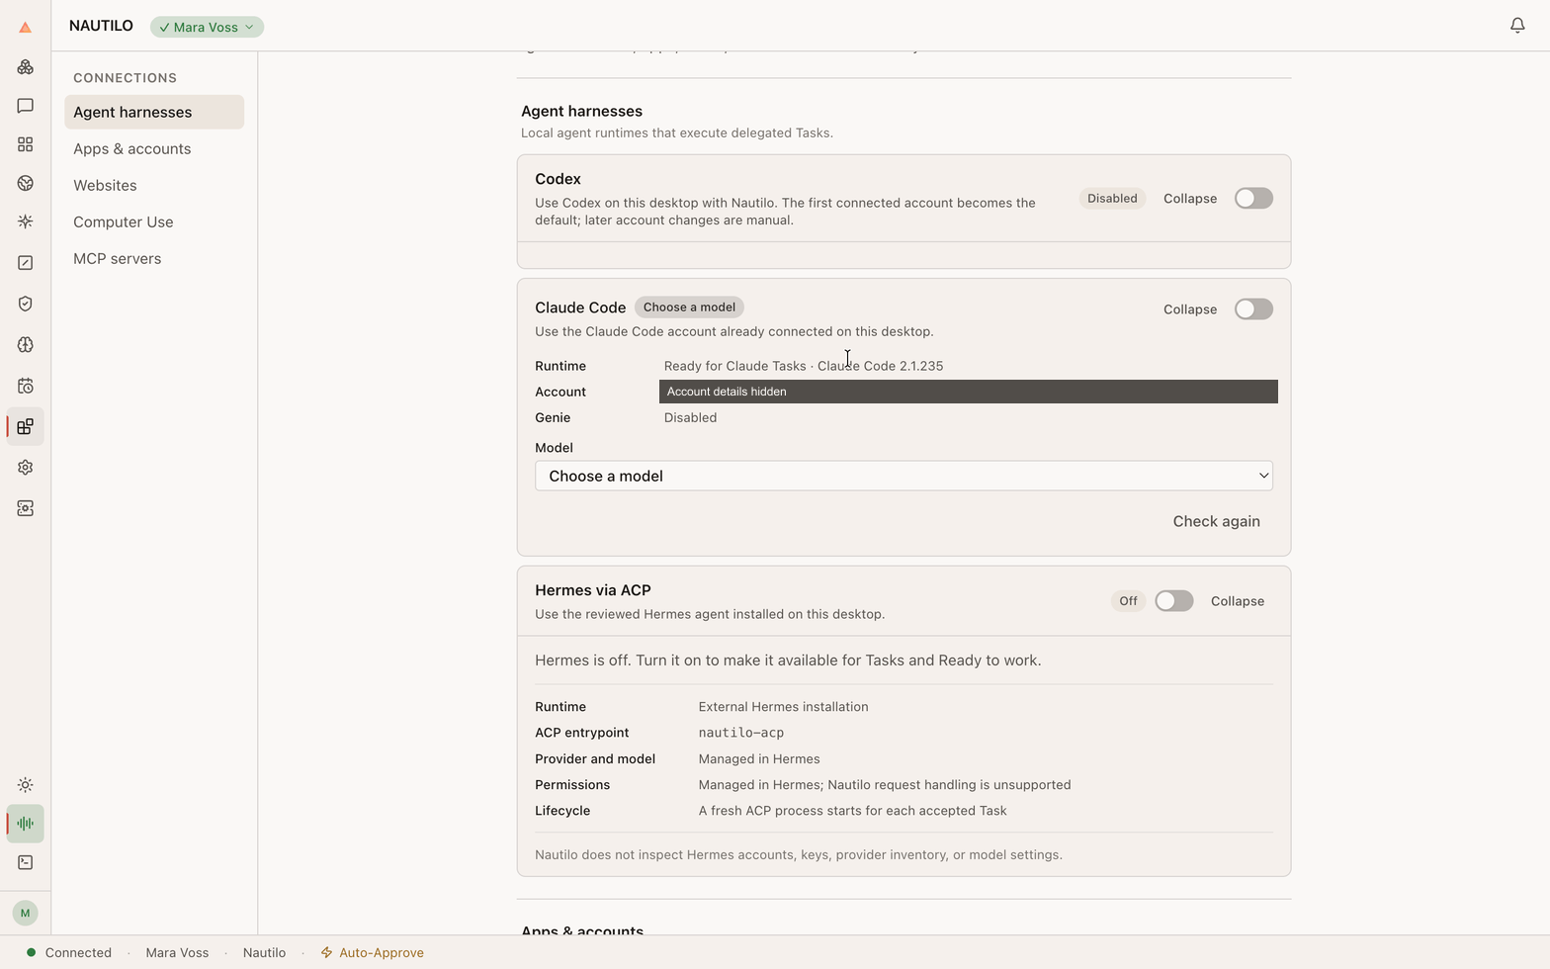Click Nautilo in the status bar

(x=264, y=953)
